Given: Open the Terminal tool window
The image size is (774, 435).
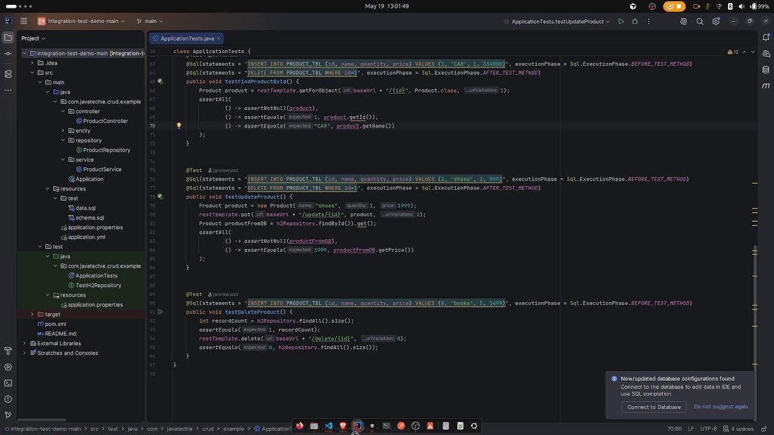Looking at the screenshot, I should 8,383.
